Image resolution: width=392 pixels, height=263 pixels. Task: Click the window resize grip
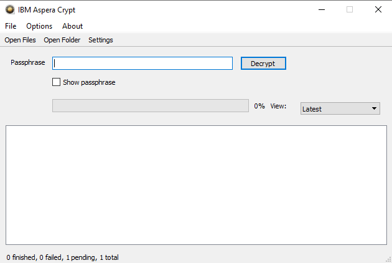pos(388,259)
